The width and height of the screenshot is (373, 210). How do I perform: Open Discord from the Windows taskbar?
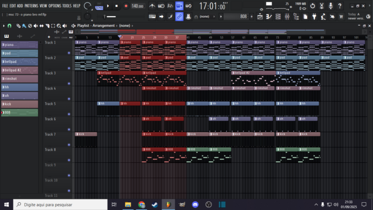click(x=195, y=204)
